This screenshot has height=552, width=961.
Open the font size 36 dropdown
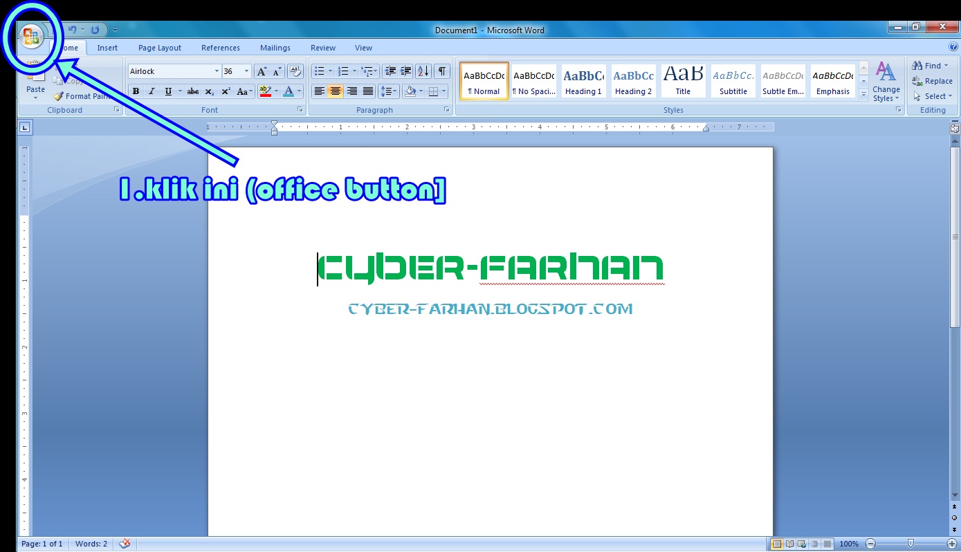[247, 71]
